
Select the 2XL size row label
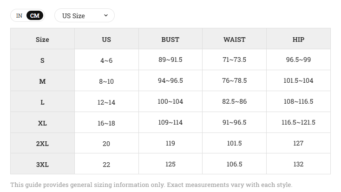(x=42, y=144)
